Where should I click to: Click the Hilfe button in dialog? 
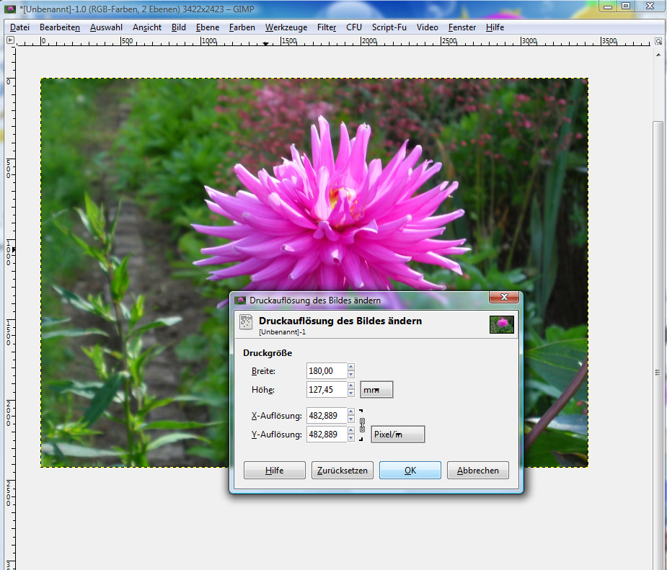275,471
